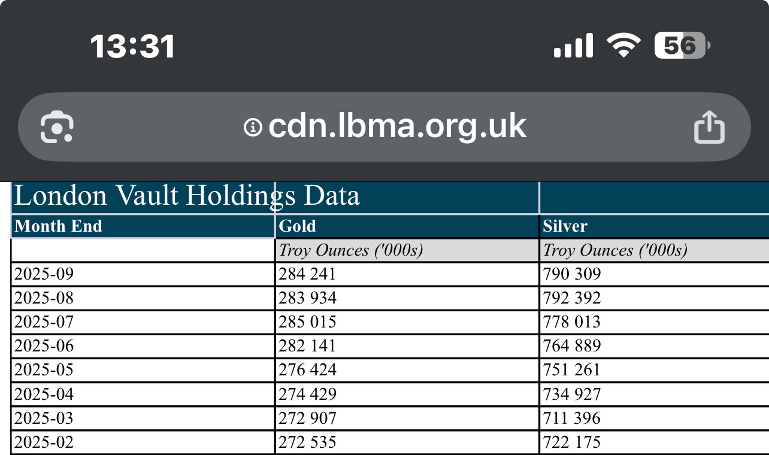Image resolution: width=769 pixels, height=455 pixels.
Task: Tap the 13:31 clock in status bar
Action: click(132, 46)
